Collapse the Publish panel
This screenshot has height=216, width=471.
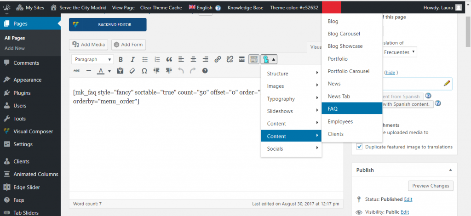450,170
